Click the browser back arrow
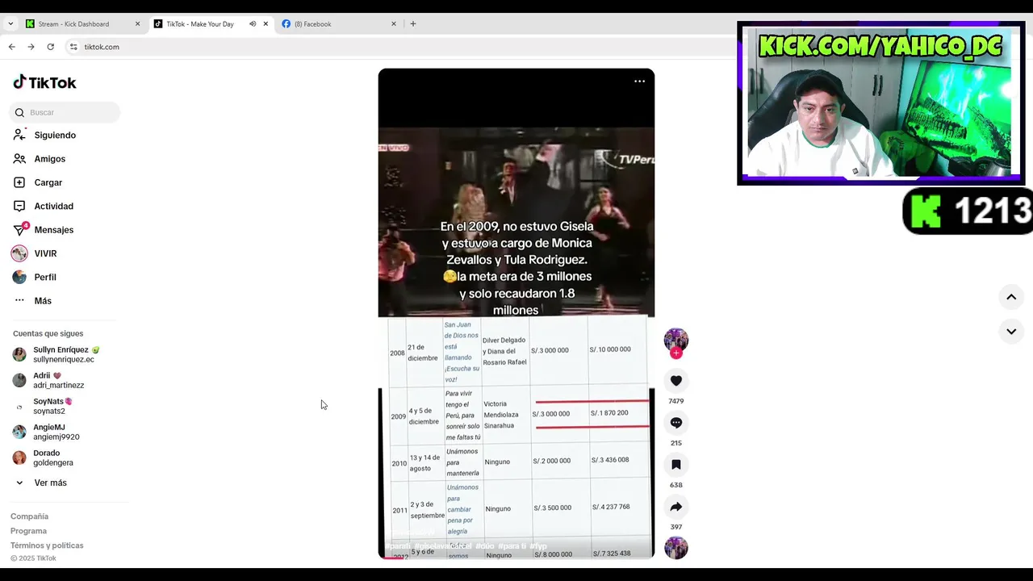This screenshot has height=581, width=1033. tap(11, 47)
